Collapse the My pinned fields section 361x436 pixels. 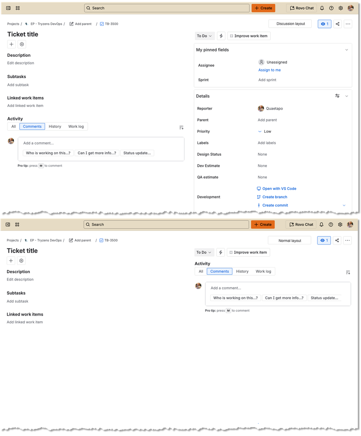347,50
